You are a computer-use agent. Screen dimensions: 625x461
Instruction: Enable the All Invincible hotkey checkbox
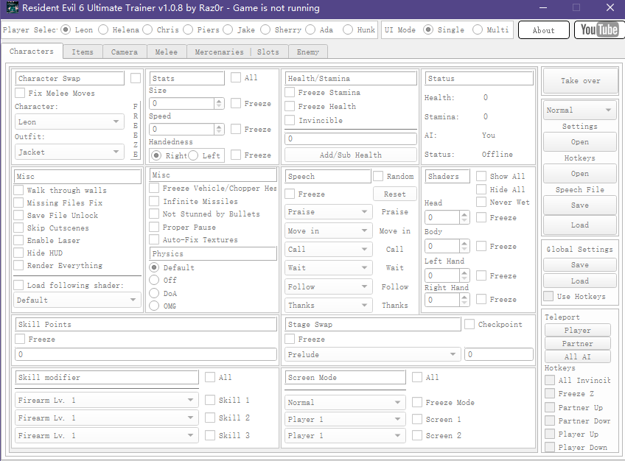[550, 380]
